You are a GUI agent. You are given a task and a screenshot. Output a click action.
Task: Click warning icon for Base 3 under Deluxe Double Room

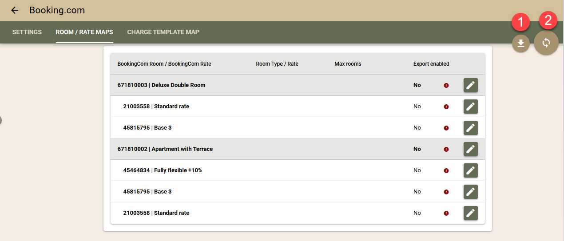click(446, 128)
